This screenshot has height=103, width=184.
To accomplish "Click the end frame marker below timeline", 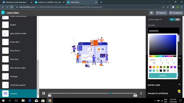I will 135,96.
